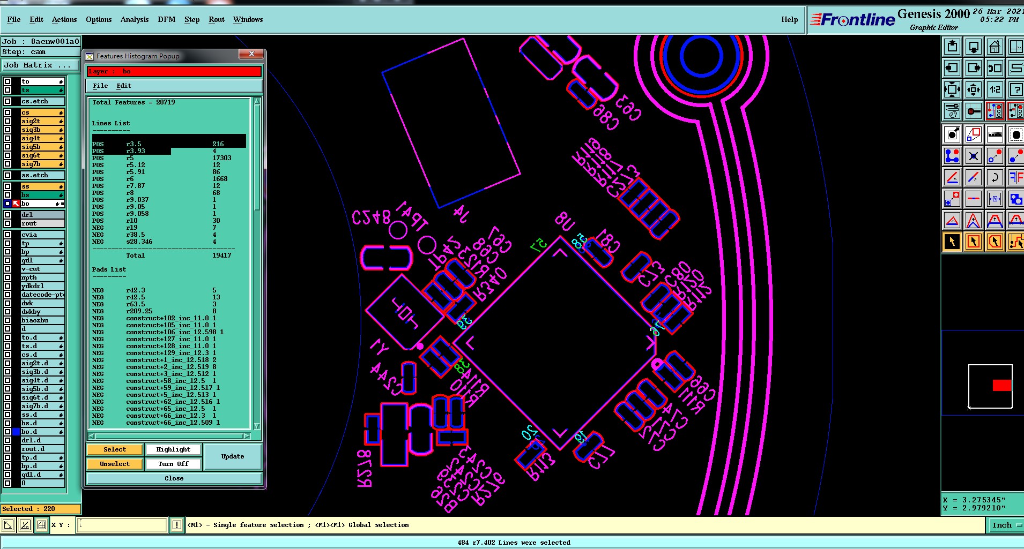The width and height of the screenshot is (1024, 549).
Task: Activate the black background arrow selection tool
Action: (952, 242)
